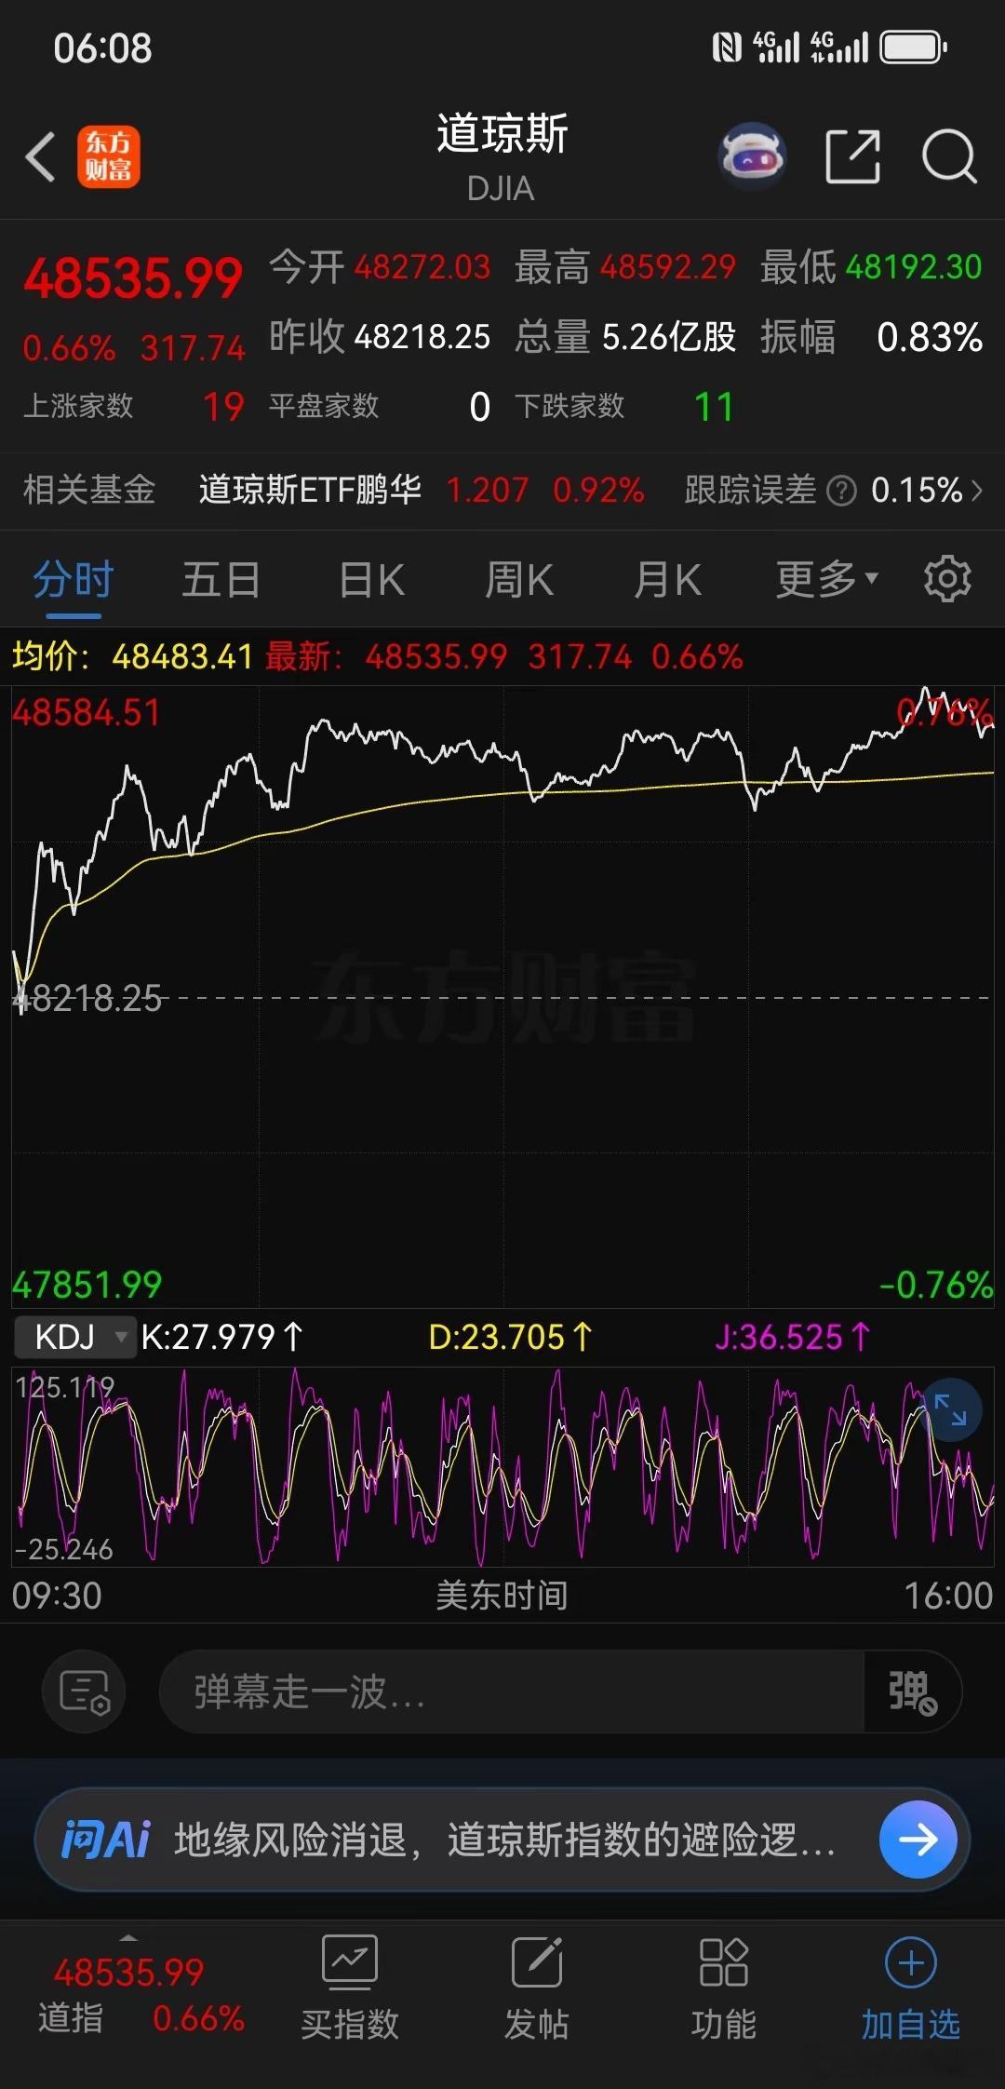The image size is (1005, 2089).
Task: Open chart settings gear icon
Action: point(947,579)
